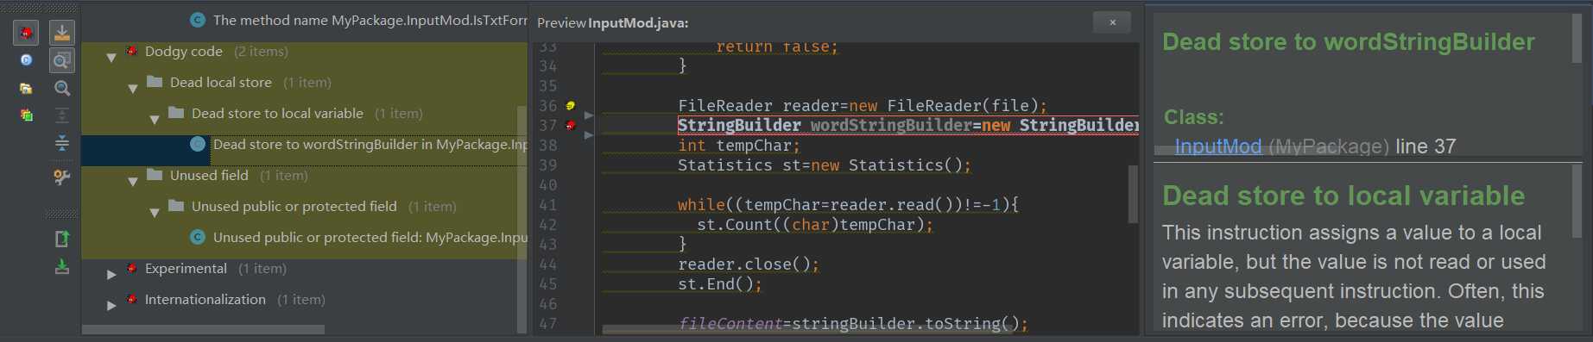Toggle group by class button

point(26,60)
